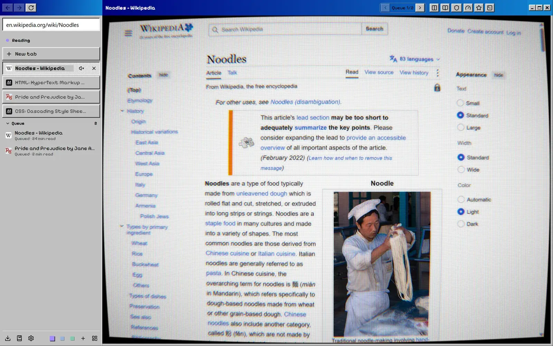Collapse the History contents section

tap(122, 111)
